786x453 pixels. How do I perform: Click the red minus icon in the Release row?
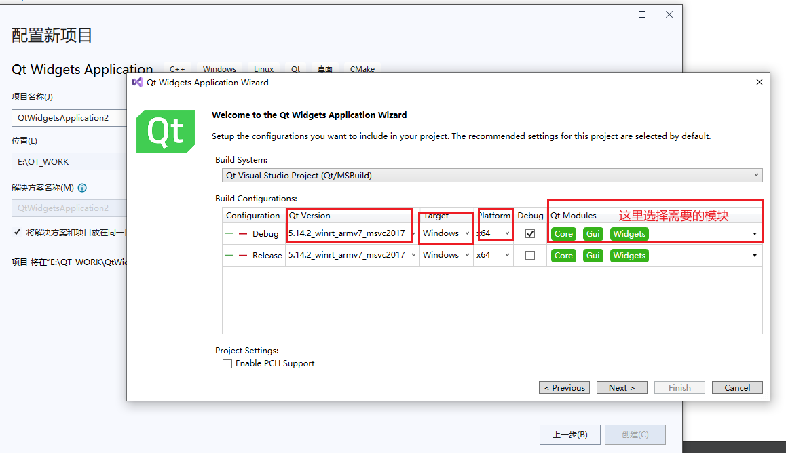243,255
